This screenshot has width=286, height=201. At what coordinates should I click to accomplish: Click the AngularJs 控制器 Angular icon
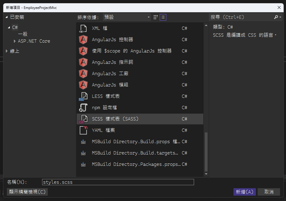point(83,40)
